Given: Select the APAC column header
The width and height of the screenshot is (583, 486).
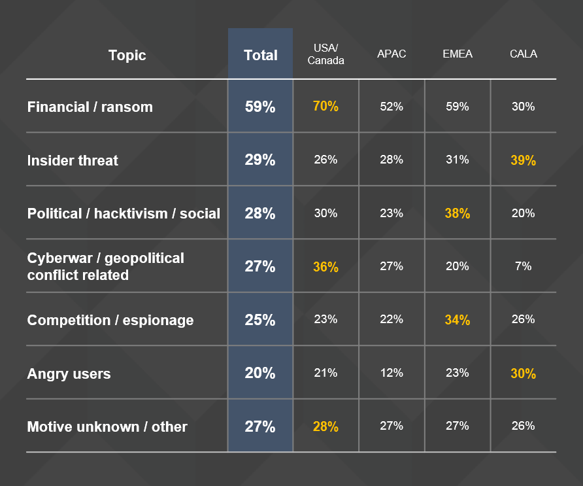Looking at the screenshot, I should tap(391, 54).
